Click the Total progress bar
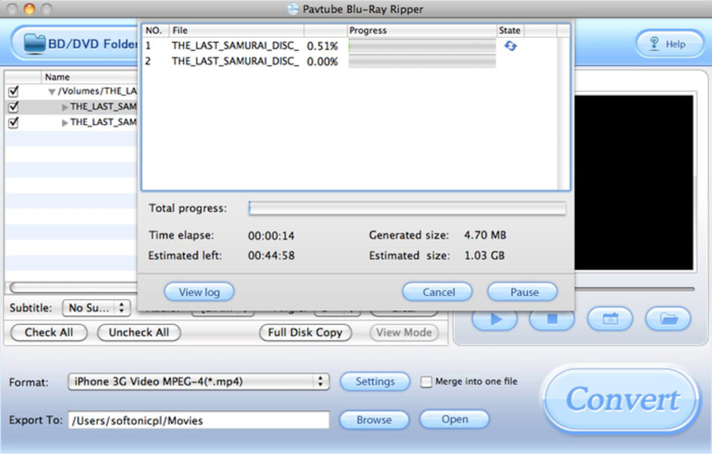The image size is (712, 454). click(408, 209)
